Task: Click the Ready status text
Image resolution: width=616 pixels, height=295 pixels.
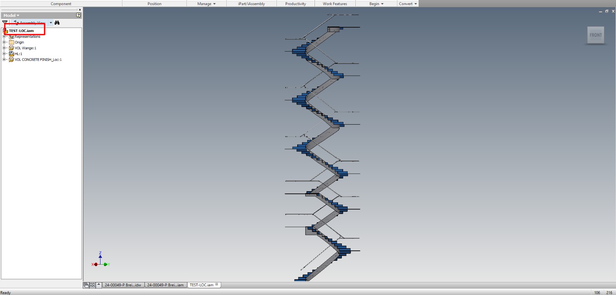Action: point(6,293)
